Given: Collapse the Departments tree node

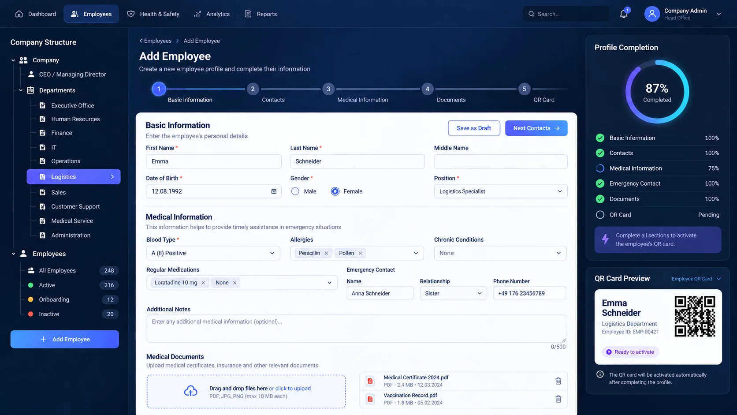Looking at the screenshot, I should (21, 90).
